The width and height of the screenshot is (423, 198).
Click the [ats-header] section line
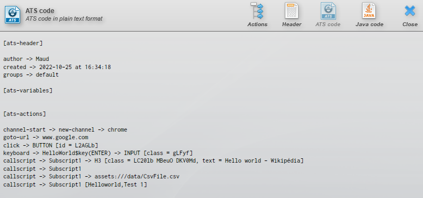coord(23,43)
